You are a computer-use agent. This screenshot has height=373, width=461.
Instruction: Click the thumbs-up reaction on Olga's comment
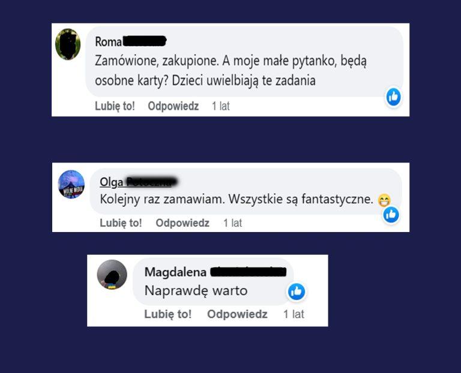[391, 215]
